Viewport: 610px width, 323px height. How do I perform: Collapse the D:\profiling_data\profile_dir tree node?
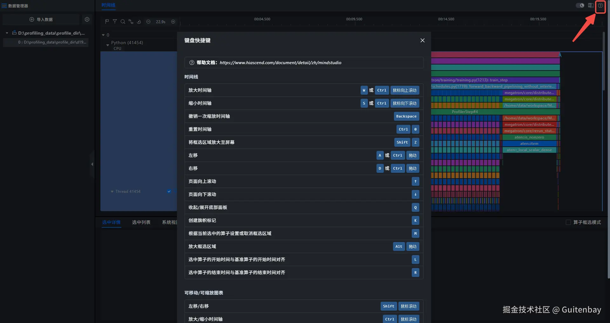click(x=7, y=33)
